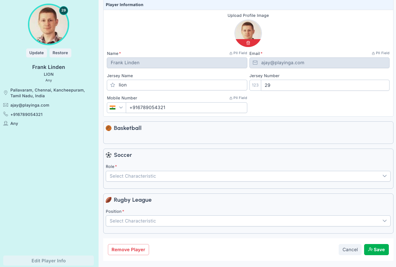Click the uploaded profile image thumbnail
The image size is (396, 267).
point(248,30)
